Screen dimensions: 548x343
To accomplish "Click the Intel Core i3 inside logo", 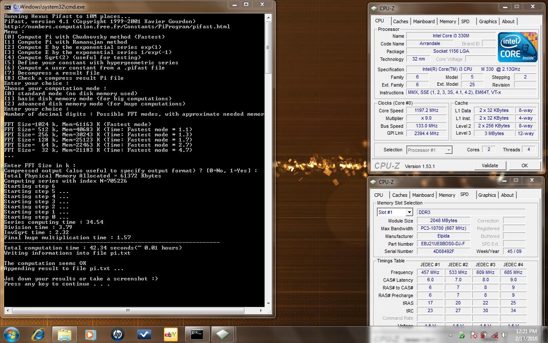I will pyautogui.click(x=517, y=47).
